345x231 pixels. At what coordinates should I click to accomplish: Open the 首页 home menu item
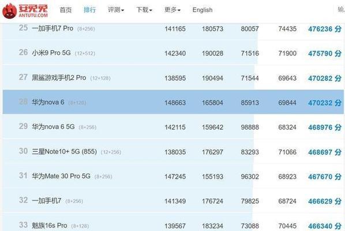point(66,10)
